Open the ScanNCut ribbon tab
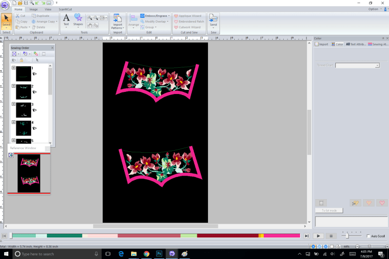389x259 pixels. (65, 9)
